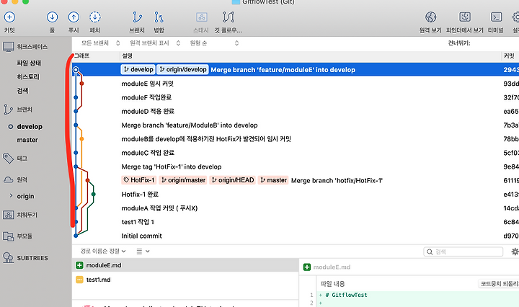Open History (히스토리) in sidebar
This screenshot has width=519, height=307.
click(28, 76)
